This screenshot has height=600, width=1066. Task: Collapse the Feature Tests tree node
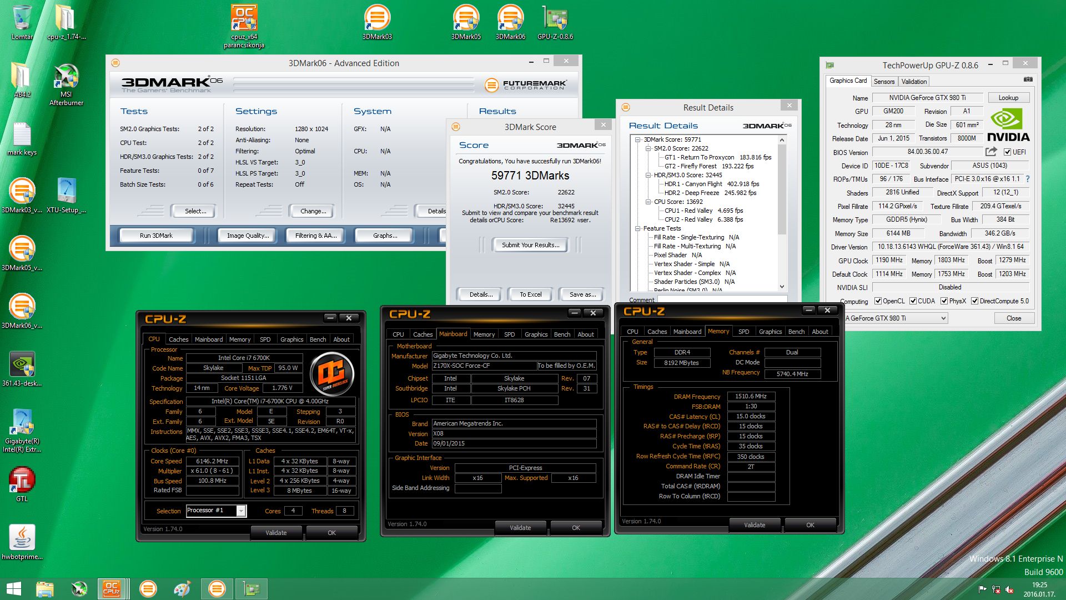pos(638,228)
